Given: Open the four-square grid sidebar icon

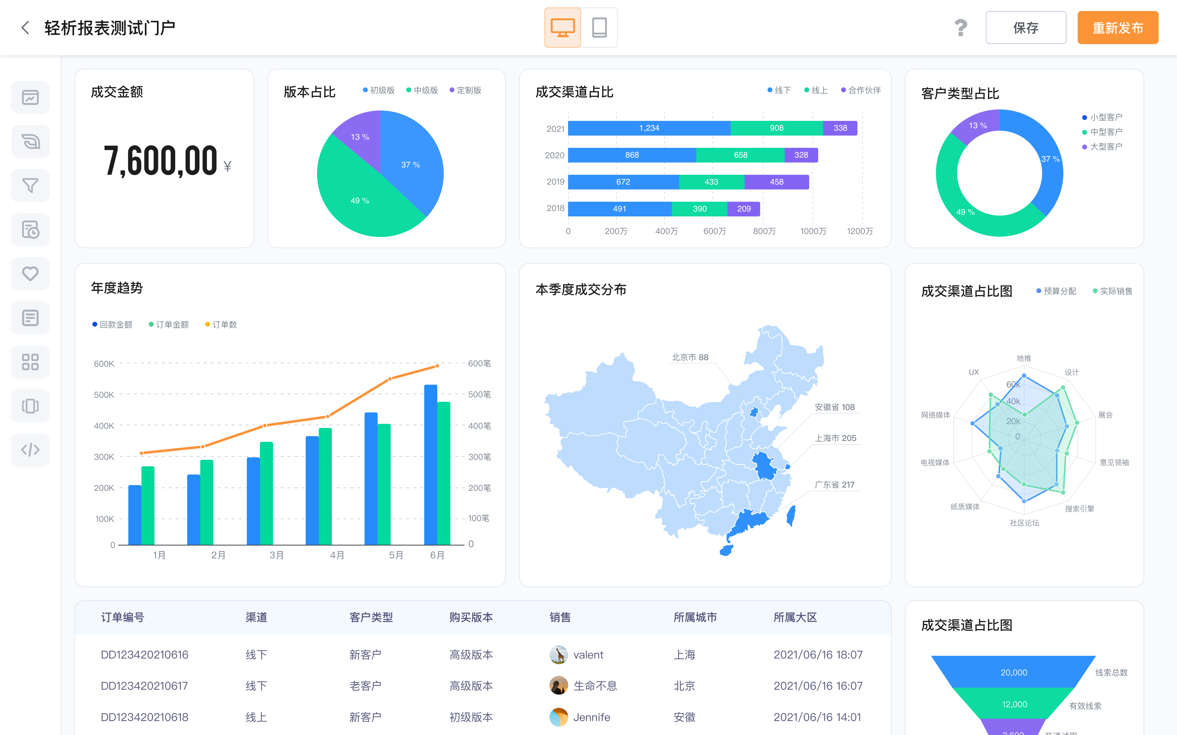Looking at the screenshot, I should pyautogui.click(x=30, y=362).
